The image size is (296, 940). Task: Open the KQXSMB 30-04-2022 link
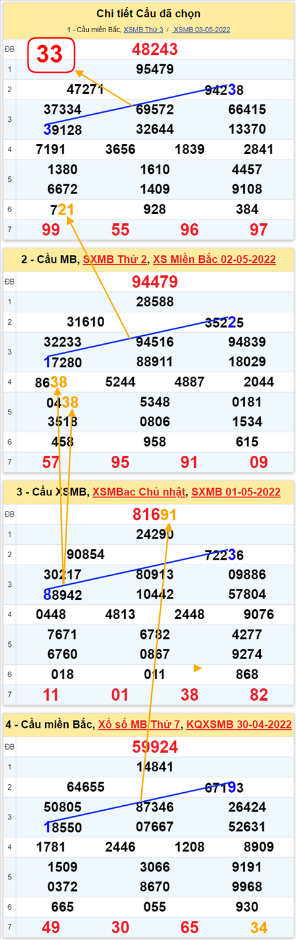tap(239, 724)
